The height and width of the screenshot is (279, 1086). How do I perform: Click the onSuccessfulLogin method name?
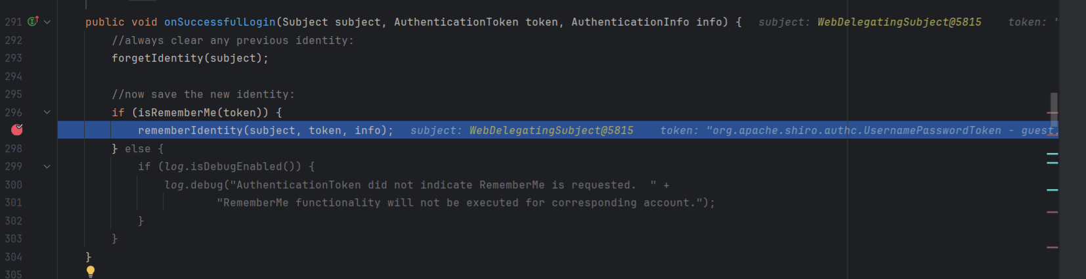click(x=219, y=22)
